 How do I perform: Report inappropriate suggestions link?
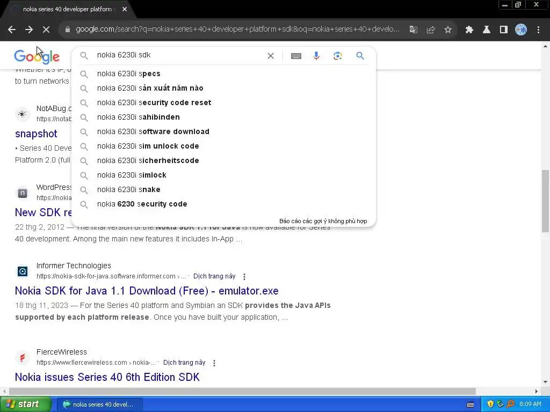pos(323,221)
